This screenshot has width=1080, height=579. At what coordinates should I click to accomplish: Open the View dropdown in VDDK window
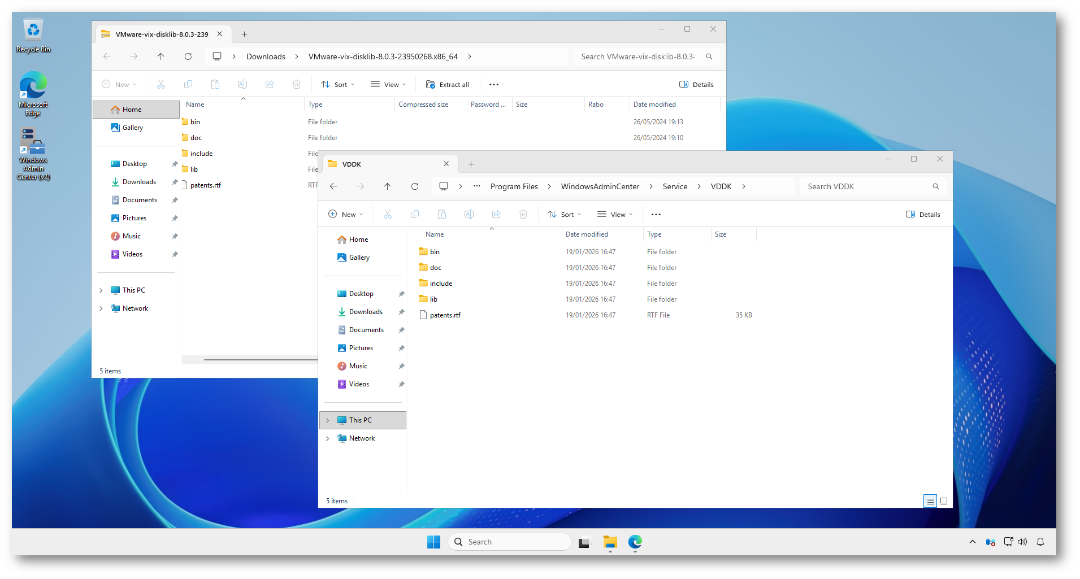coord(615,215)
